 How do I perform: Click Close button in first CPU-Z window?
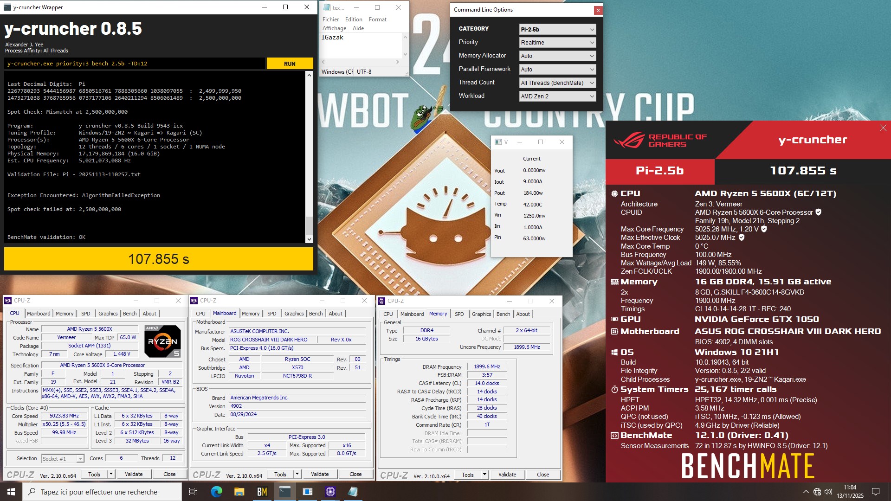[169, 474]
